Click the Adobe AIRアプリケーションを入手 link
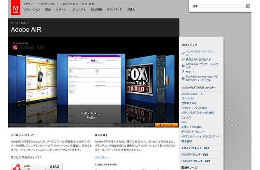The height and width of the screenshot is (170, 260). [x=202, y=66]
